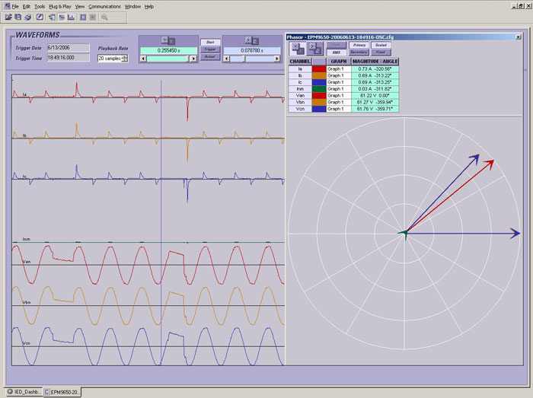The height and width of the screenshot is (398, 533).
Task: Click the 0.73 A -320.56° value cell
Action: [x=375, y=69]
